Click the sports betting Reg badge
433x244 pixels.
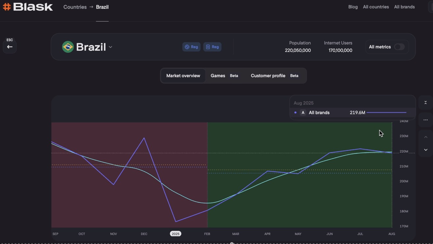click(x=191, y=47)
